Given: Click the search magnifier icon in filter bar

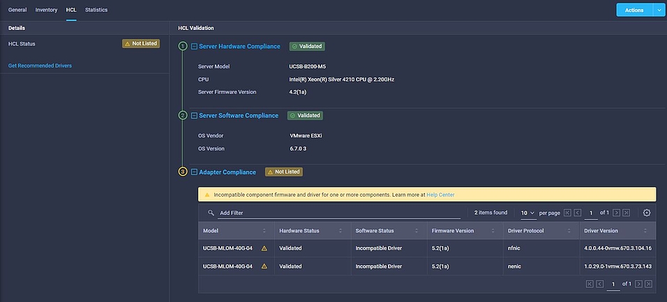Looking at the screenshot, I should coord(211,213).
